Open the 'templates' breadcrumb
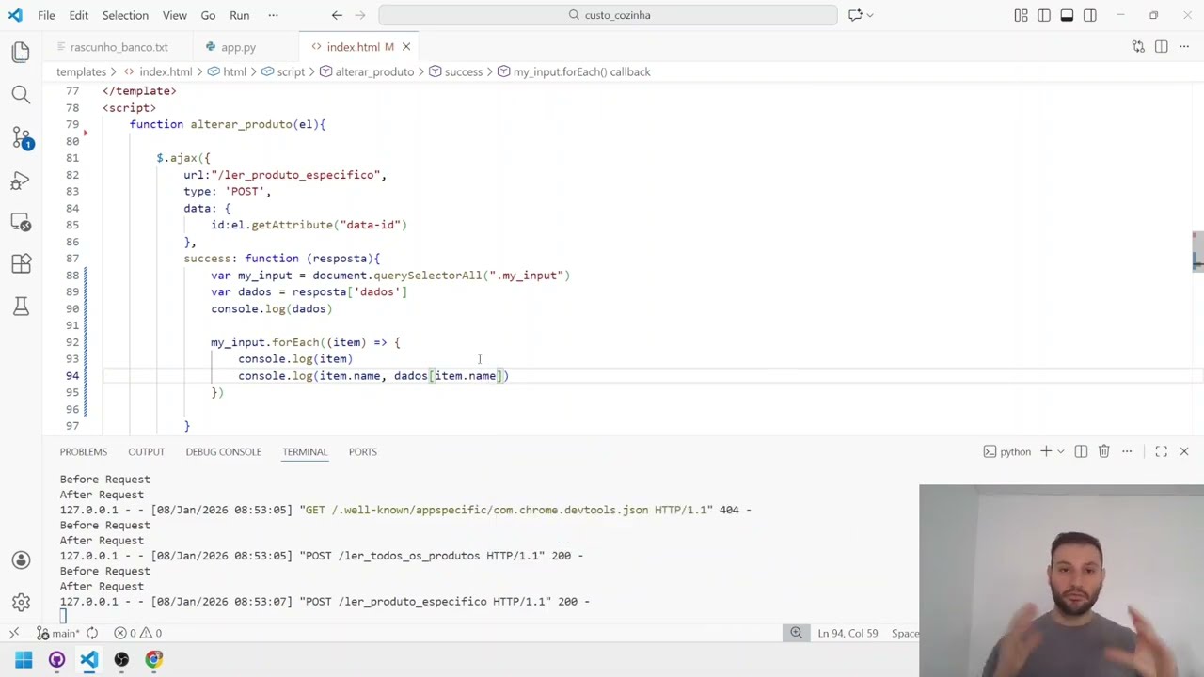Screen dimensions: 1204x677 coord(81,71)
